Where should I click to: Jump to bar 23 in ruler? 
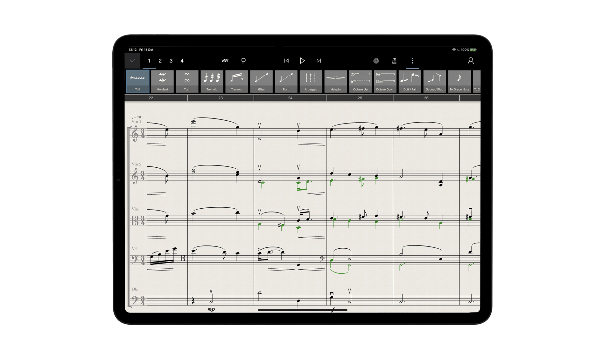point(221,98)
